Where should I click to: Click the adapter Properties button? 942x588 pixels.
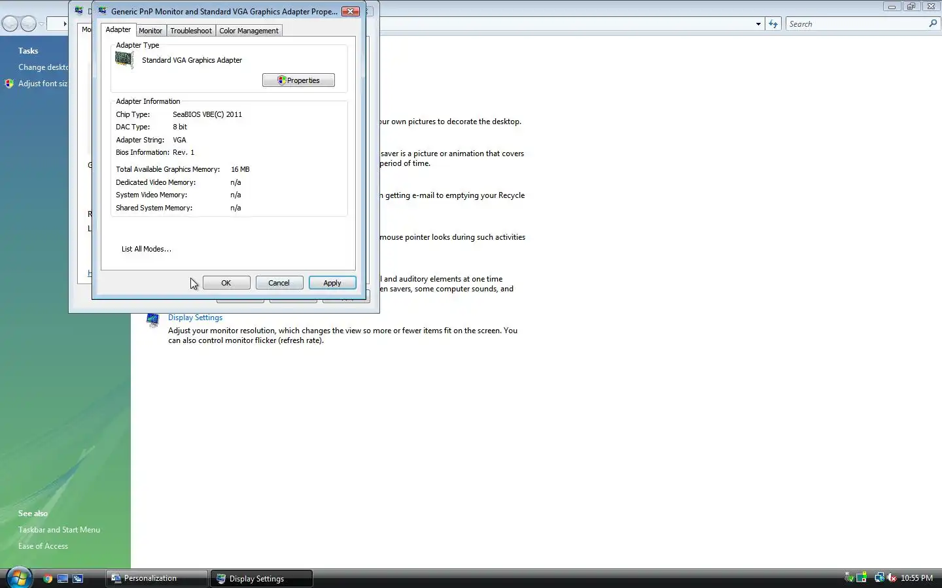[x=298, y=80]
